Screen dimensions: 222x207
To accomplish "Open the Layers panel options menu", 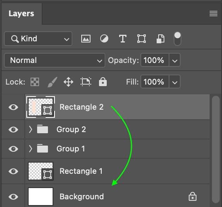I will (213, 14).
